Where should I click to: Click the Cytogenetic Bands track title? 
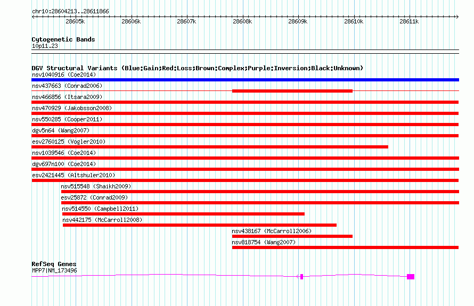pos(63,39)
